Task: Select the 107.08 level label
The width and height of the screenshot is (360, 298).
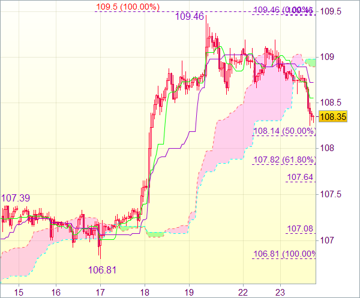Action: click(300, 228)
